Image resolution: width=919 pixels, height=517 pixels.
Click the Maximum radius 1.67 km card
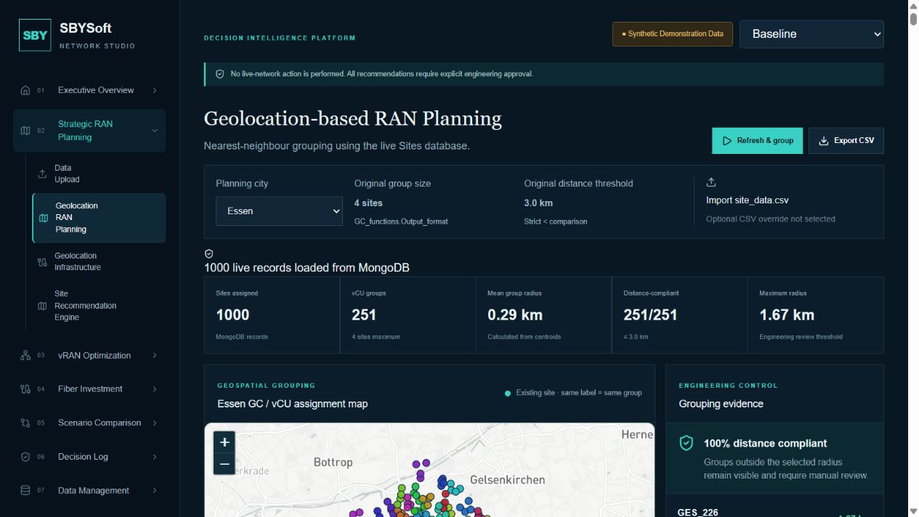816,314
